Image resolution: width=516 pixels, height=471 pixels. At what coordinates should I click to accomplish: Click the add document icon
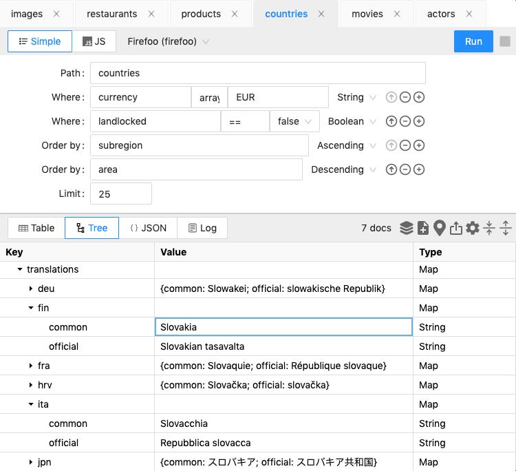click(423, 228)
